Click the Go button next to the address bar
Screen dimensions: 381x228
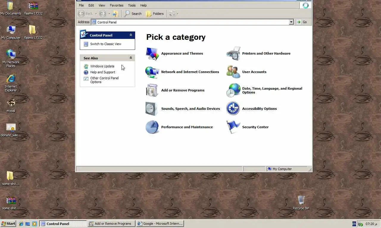coord(302,22)
